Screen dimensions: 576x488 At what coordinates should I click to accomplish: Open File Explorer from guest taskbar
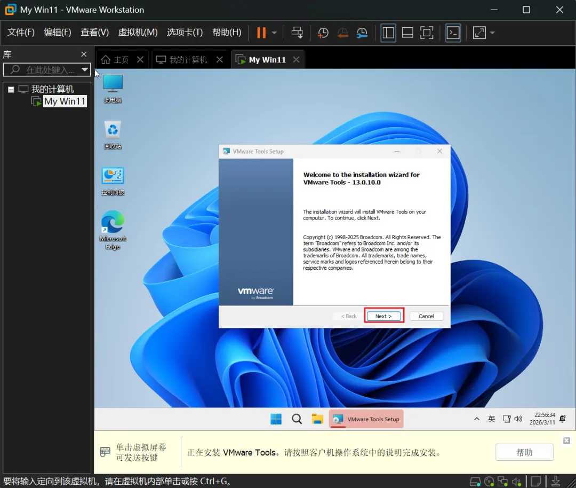317,419
